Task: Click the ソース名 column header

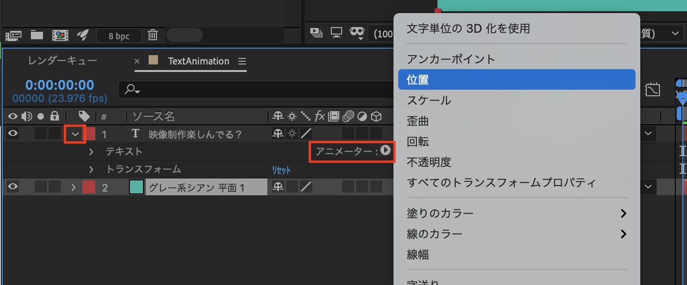Action: (154, 116)
